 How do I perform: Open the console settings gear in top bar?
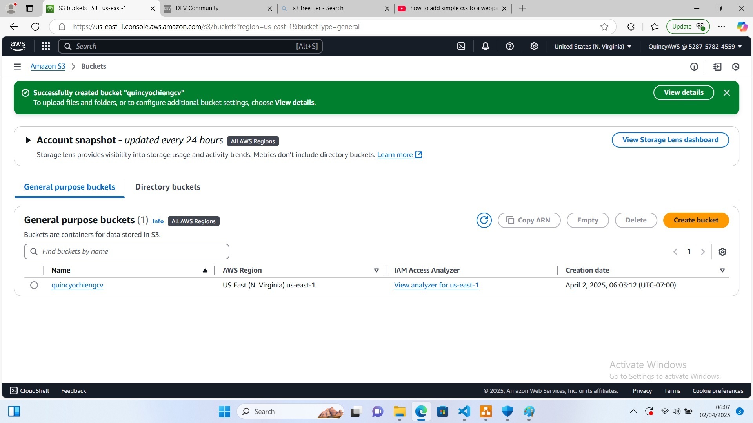(x=534, y=46)
